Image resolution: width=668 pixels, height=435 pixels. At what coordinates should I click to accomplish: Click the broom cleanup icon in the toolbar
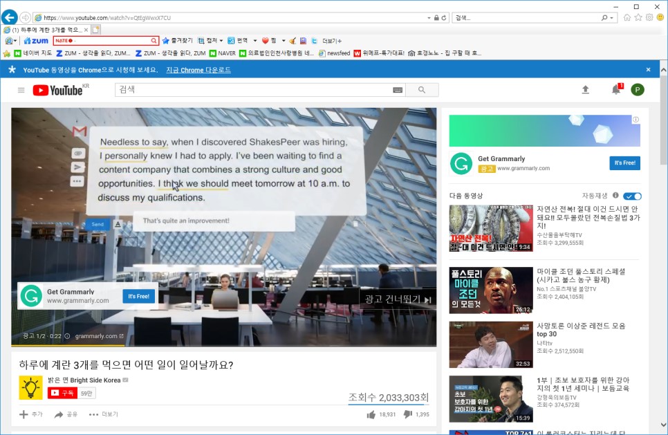pyautogui.click(x=293, y=41)
